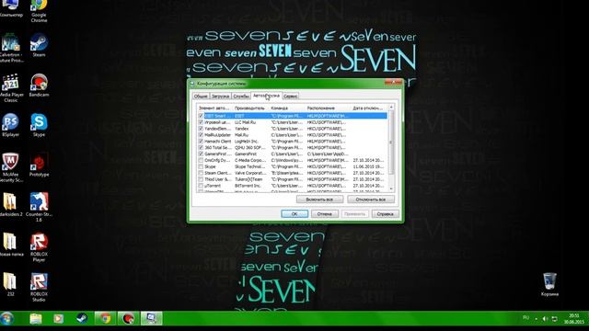Screen dimensions: 589x331
Task: Select the System Configuration taskbar button
Action: pyautogui.click(x=151, y=319)
